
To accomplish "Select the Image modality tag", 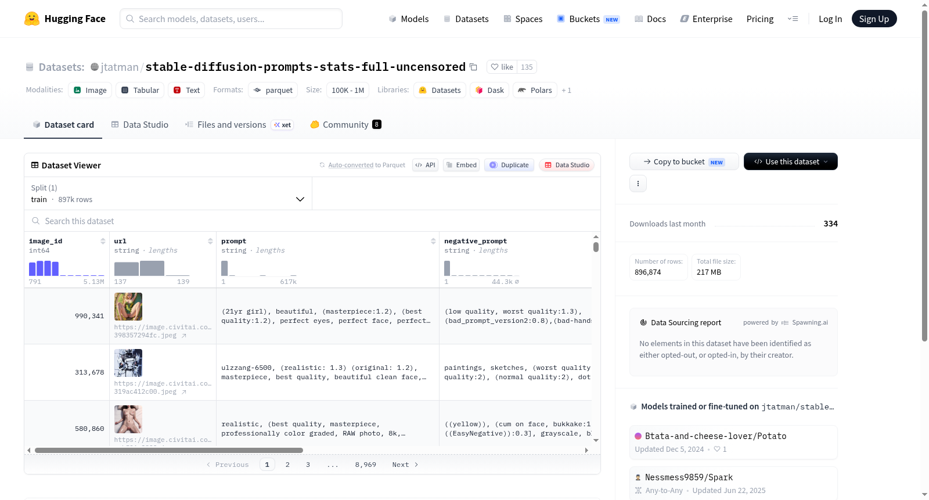I will click(90, 90).
